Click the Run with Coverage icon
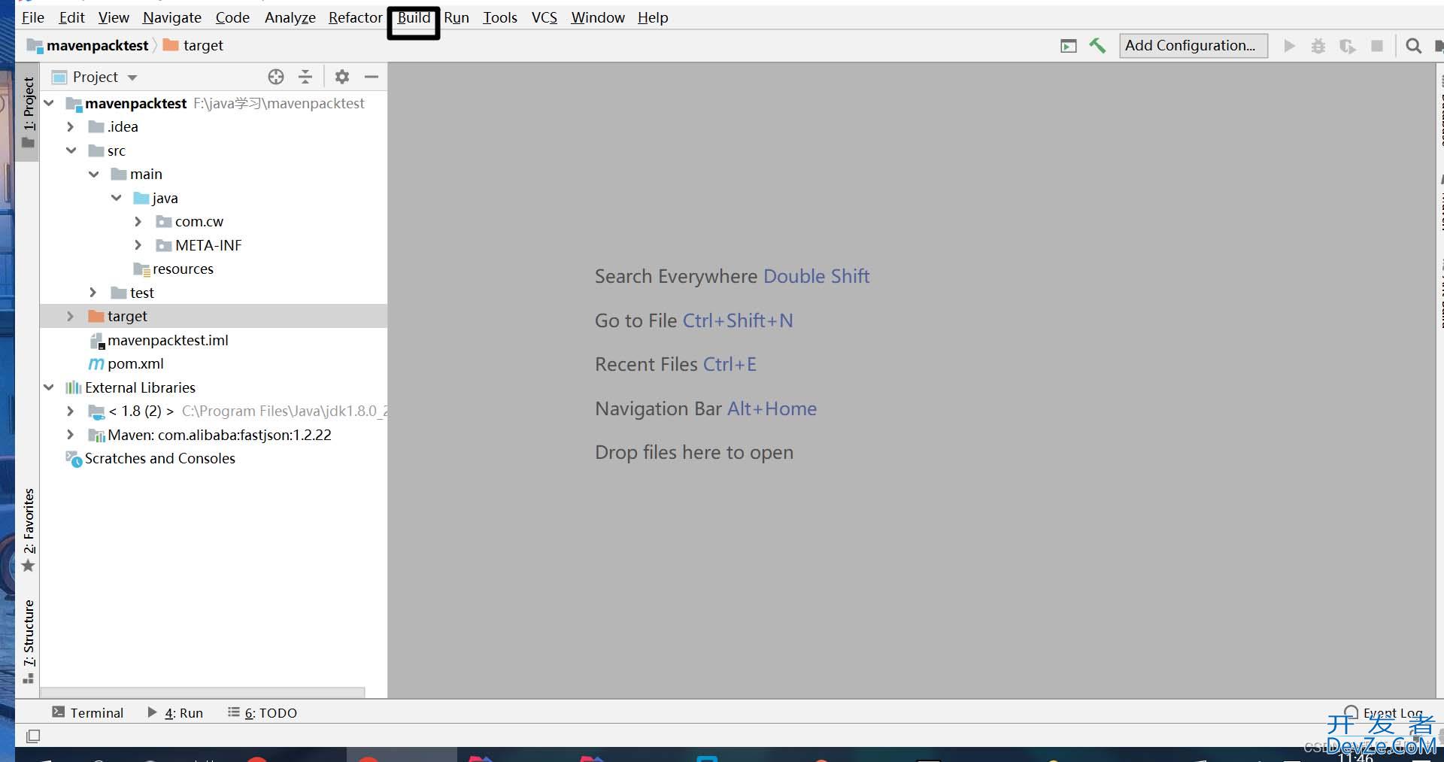 click(x=1347, y=46)
